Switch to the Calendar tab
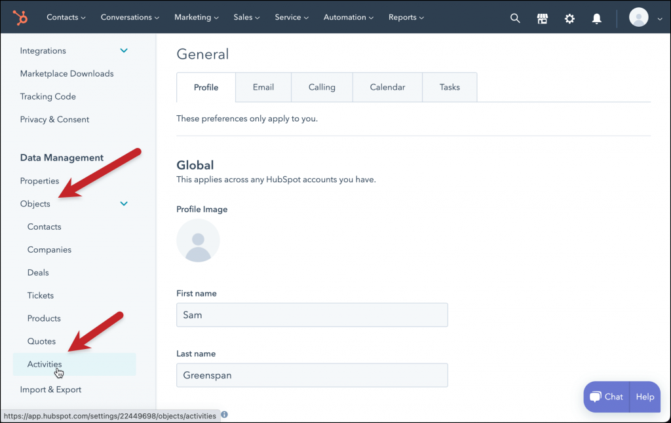Image resolution: width=671 pixels, height=423 pixels. (x=387, y=86)
